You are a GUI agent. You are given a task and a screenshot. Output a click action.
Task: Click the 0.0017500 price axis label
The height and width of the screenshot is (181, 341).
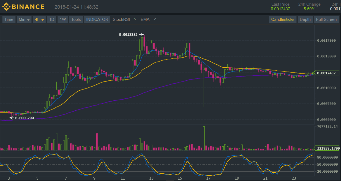pos(326,41)
